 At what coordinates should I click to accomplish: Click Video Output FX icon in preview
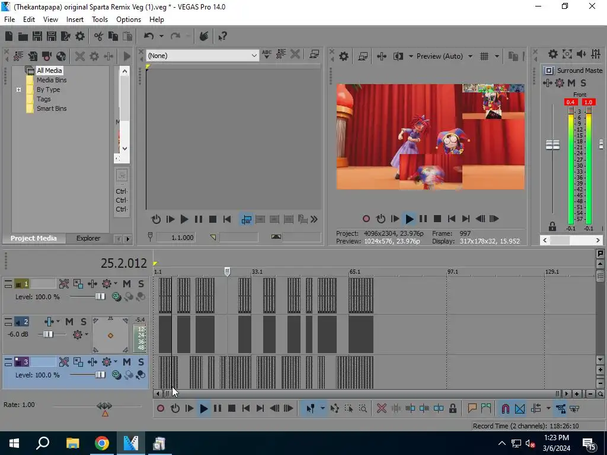382,56
